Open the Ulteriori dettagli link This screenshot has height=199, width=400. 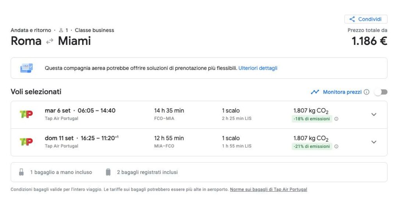(258, 68)
